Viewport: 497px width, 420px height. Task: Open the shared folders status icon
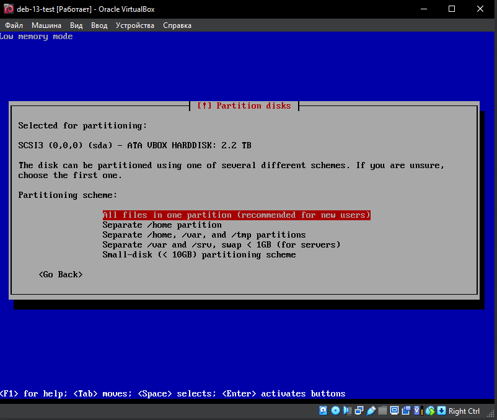pos(382,411)
